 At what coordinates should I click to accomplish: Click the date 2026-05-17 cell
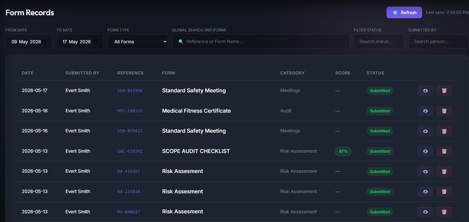(35, 91)
